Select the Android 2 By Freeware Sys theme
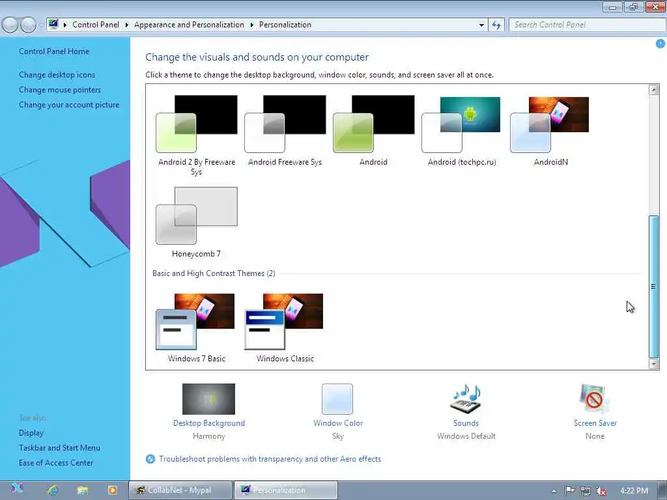 point(197,135)
